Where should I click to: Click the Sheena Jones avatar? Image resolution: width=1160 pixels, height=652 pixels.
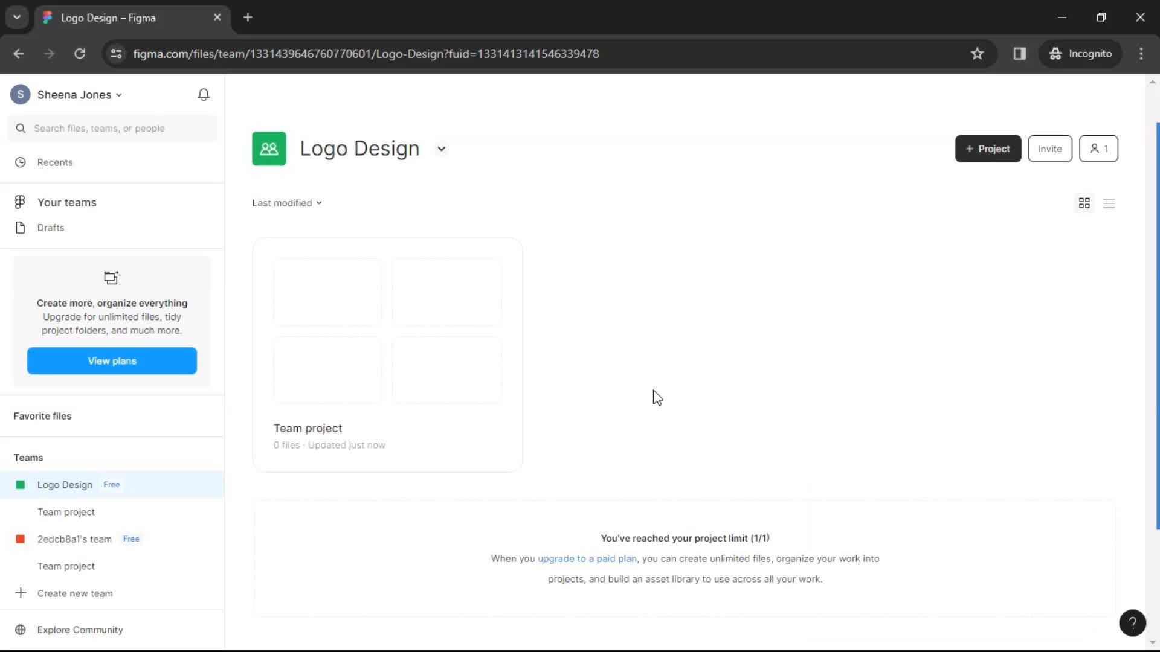coord(21,95)
